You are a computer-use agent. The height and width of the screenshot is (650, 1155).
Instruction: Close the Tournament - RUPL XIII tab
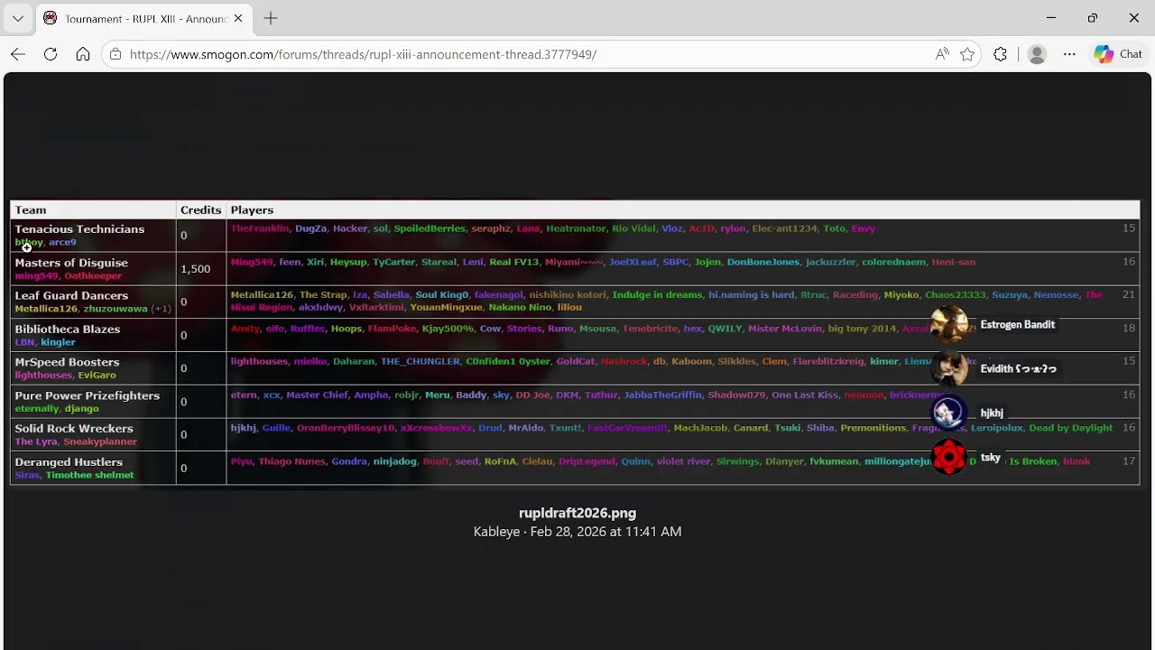point(238,18)
